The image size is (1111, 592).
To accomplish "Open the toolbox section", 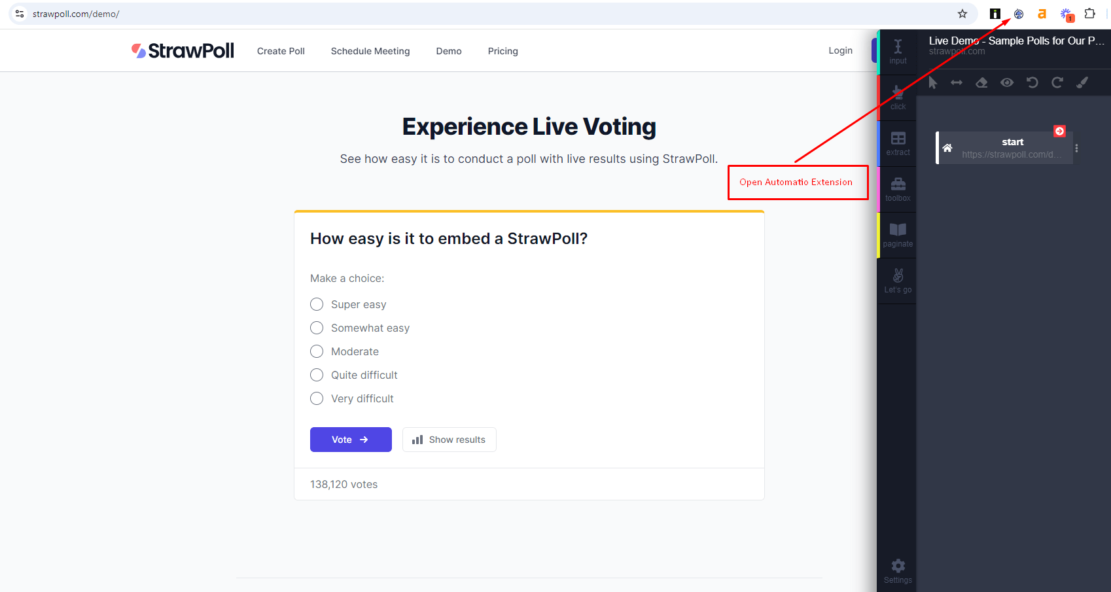I will (897, 188).
